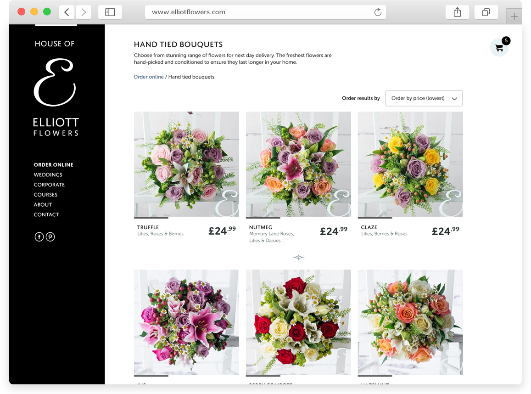Expand the sort results chevron
531x394 pixels.
[x=454, y=98]
